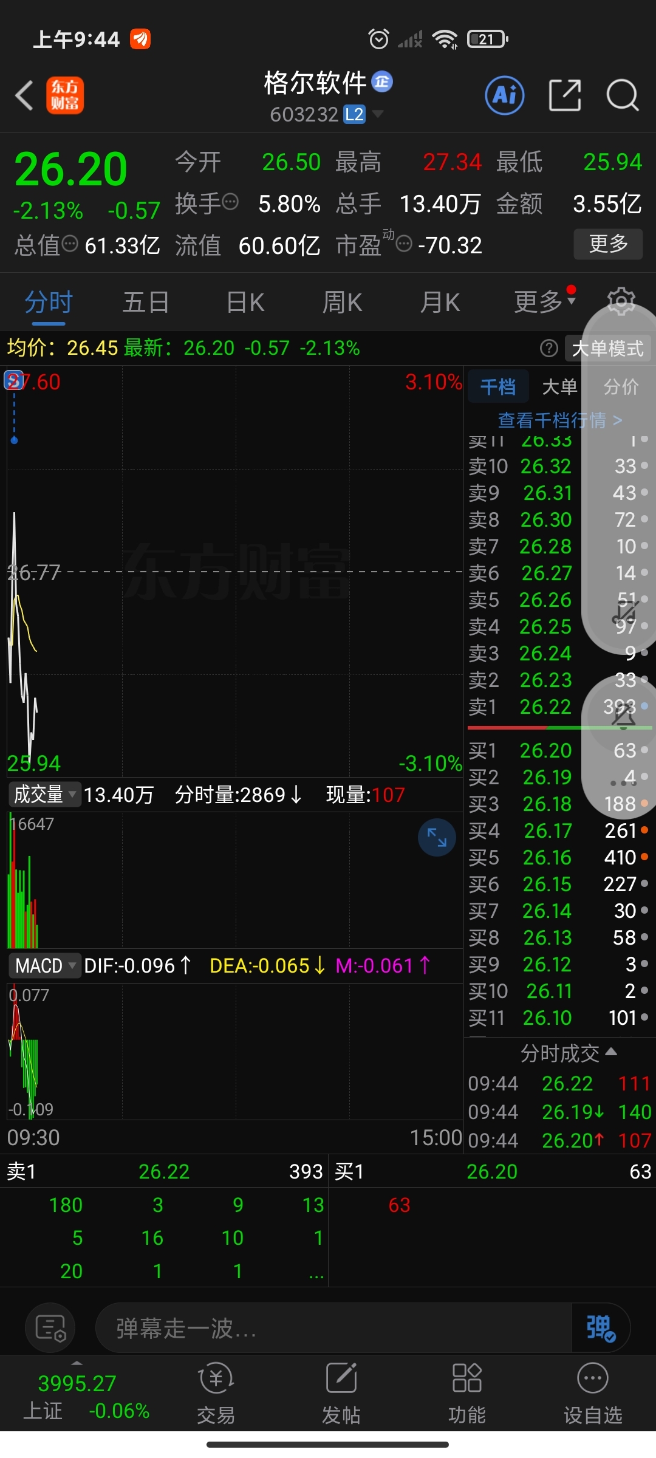Open the 成交量 indicator dropdown

pos(45,795)
